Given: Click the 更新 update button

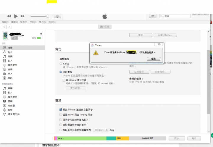Looking at the screenshot, I should [141, 35].
